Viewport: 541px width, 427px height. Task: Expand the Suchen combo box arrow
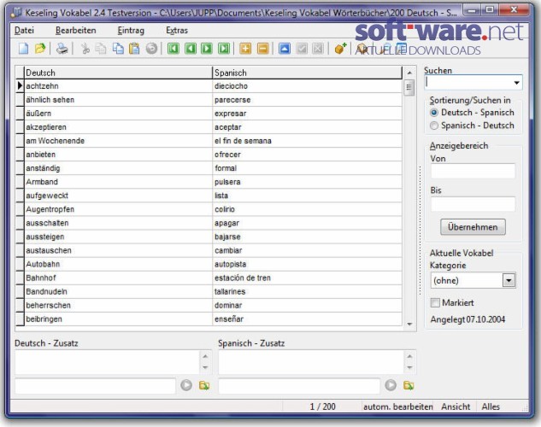coord(516,83)
